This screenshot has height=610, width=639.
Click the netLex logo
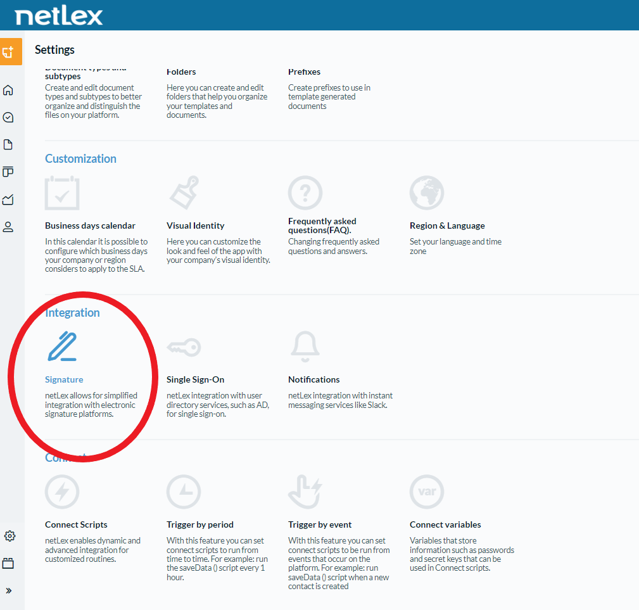[x=59, y=15]
